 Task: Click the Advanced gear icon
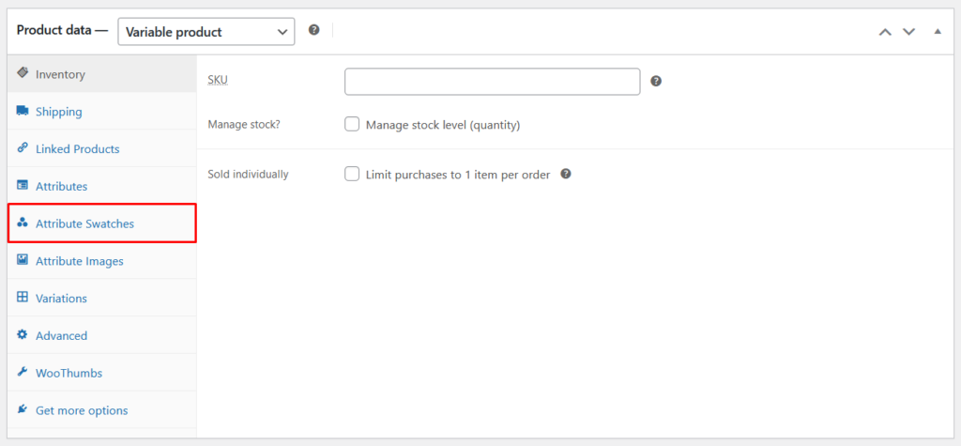[x=23, y=335]
